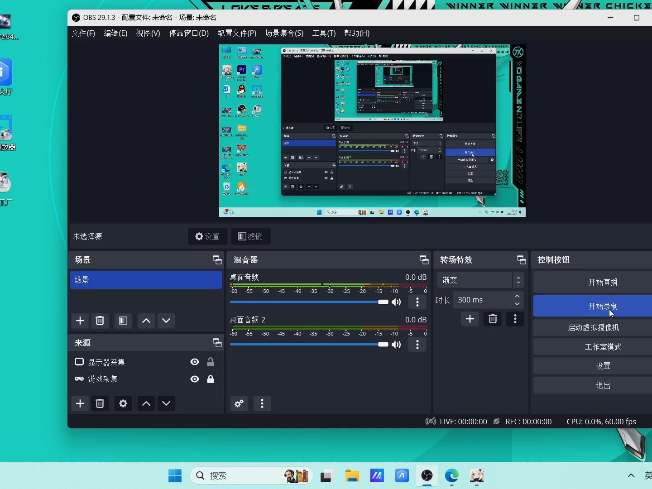The height and width of the screenshot is (489, 652).
Task: Remove the transition using the trash icon
Action: tap(493, 319)
